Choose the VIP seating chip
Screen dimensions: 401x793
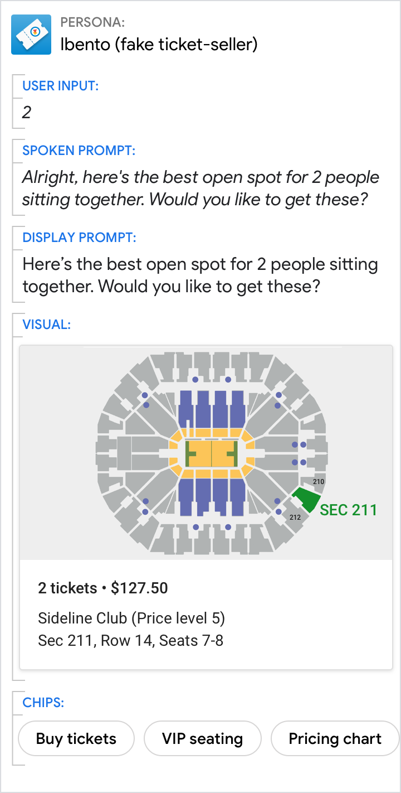coord(202,739)
